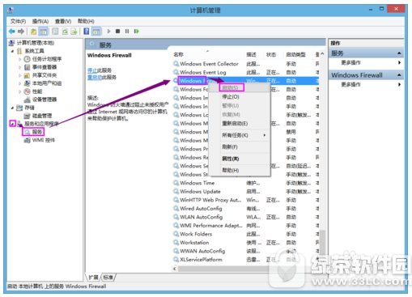This screenshot has height=297, width=412.
Task: Toggle the Show/Hide Action Pane toolbar icon
Action: pos(96,32)
